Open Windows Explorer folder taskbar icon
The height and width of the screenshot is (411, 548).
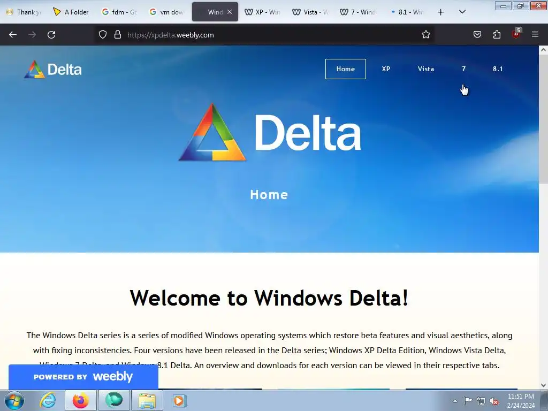pos(147,400)
